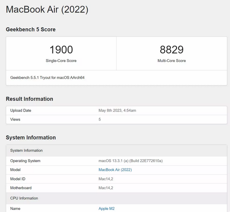The height and width of the screenshot is (212, 230).
Task: Open the MacBook Air (2022) model link
Action: click(115, 170)
